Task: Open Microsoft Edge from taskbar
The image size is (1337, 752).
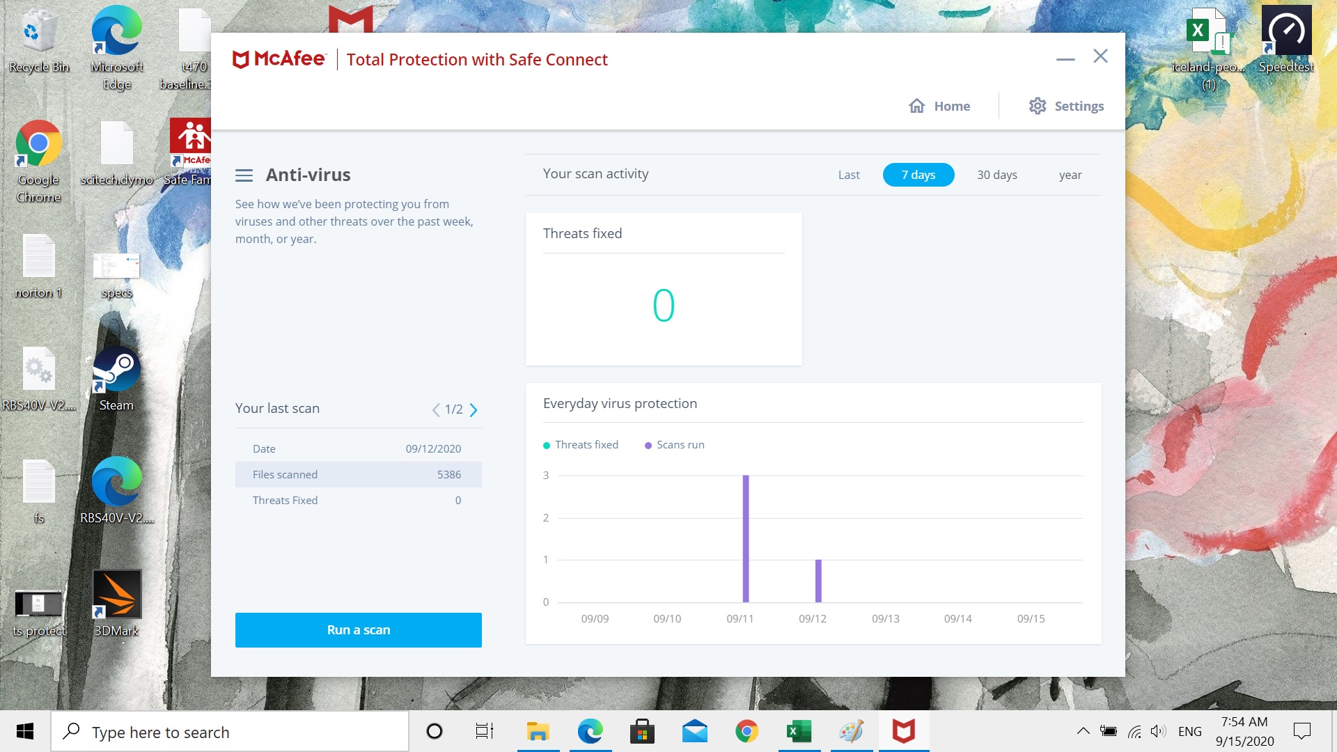Action: pos(590,731)
